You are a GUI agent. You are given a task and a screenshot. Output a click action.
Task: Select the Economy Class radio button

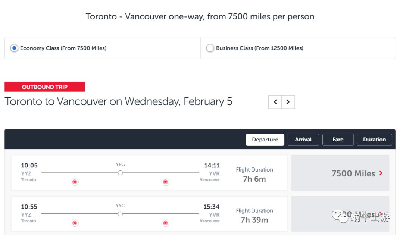click(x=14, y=48)
